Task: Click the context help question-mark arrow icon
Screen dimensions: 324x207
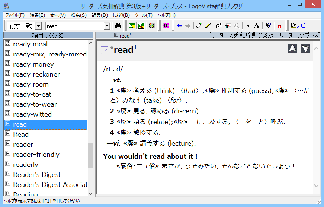Action: 268,26
